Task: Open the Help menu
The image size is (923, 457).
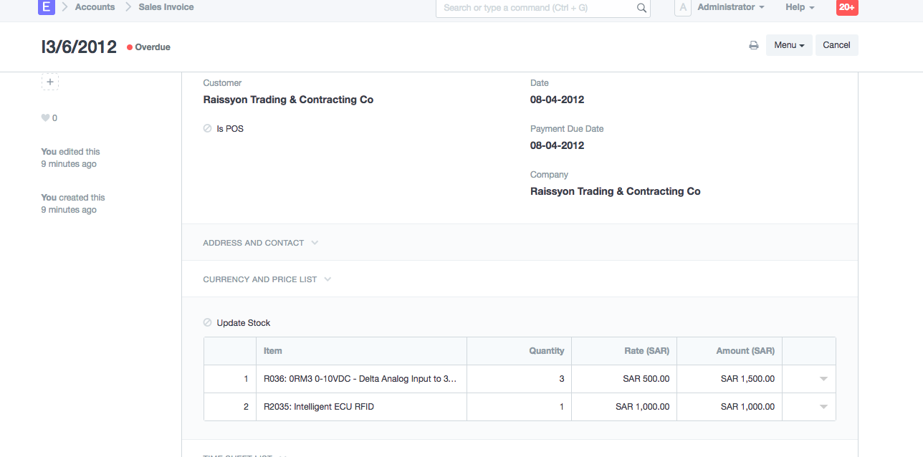Action: (800, 7)
